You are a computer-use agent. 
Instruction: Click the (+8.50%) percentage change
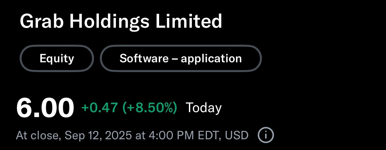tap(150, 108)
